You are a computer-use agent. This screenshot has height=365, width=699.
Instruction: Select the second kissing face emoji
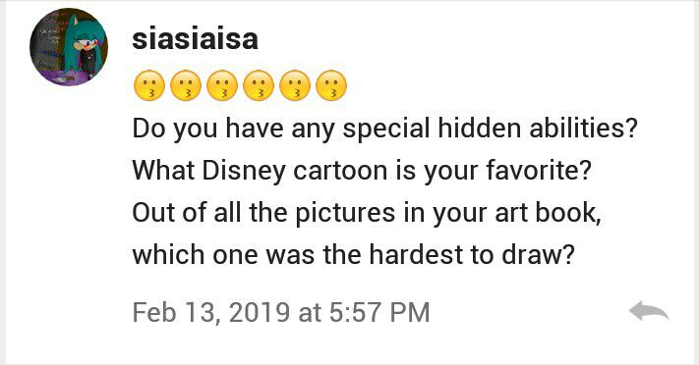(186, 85)
